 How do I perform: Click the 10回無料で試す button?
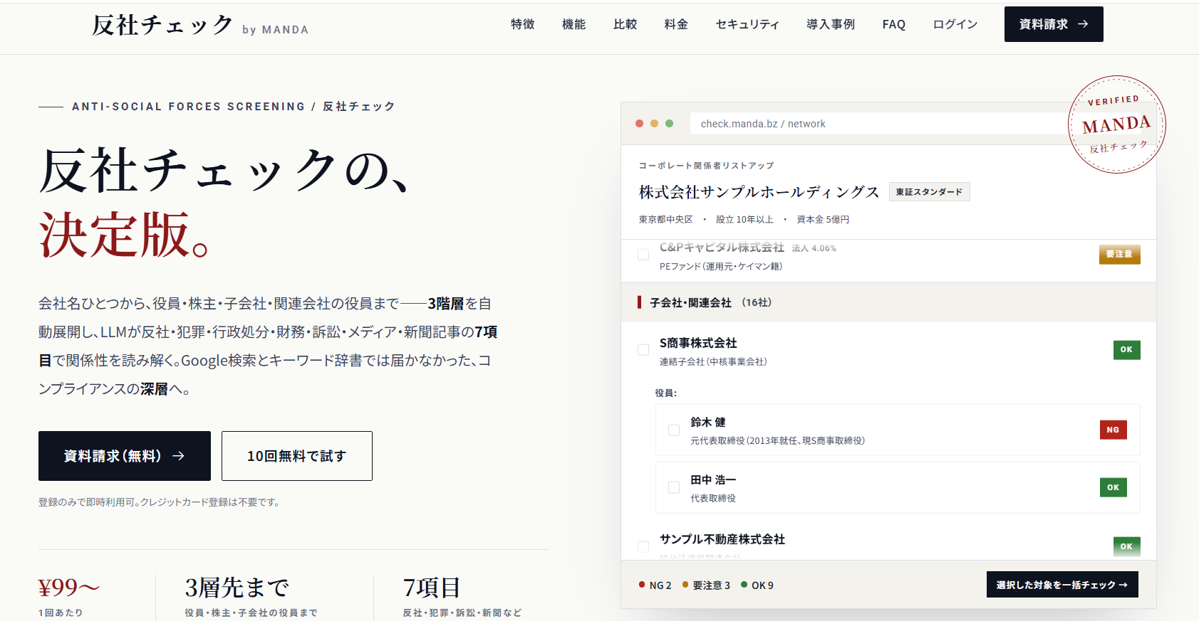point(297,456)
